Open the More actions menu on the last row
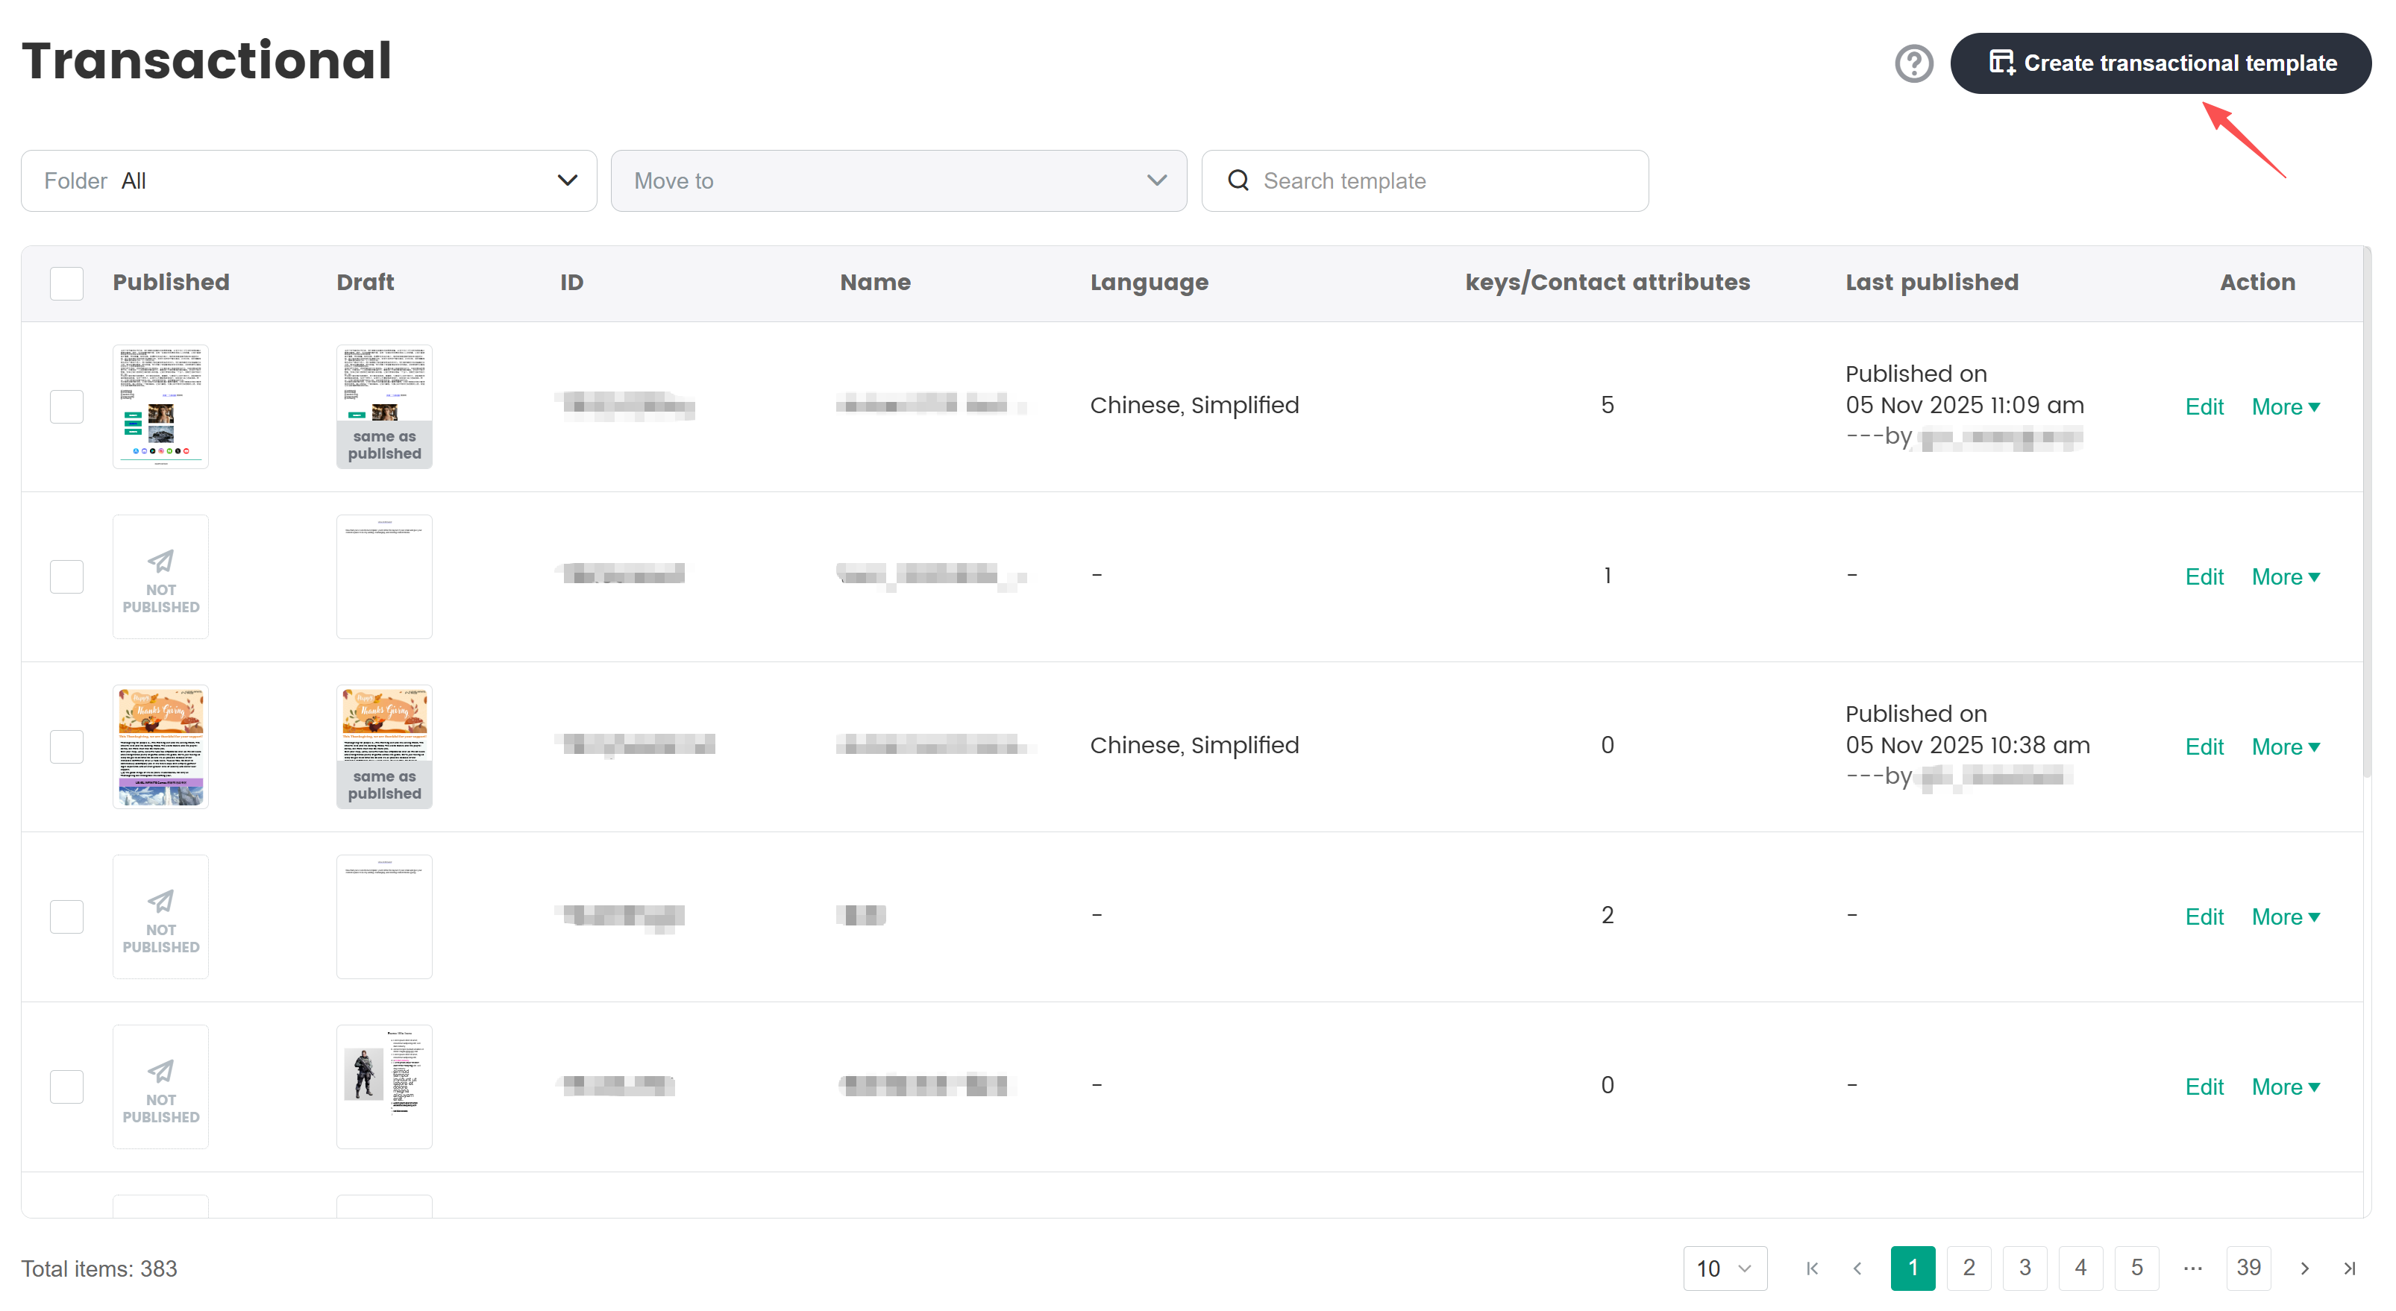Image resolution: width=2396 pixels, height=1311 pixels. pyautogui.click(x=2286, y=1086)
